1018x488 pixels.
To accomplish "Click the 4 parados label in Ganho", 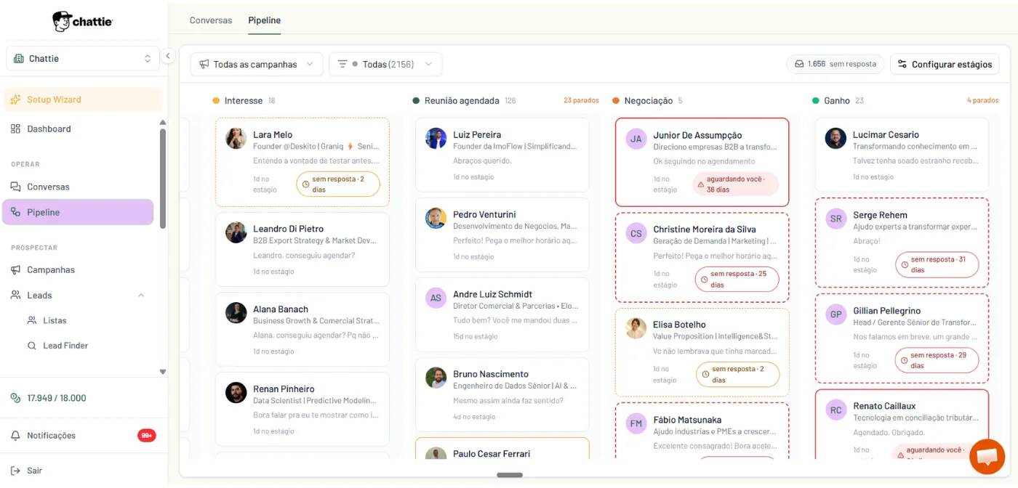I will pos(983,100).
